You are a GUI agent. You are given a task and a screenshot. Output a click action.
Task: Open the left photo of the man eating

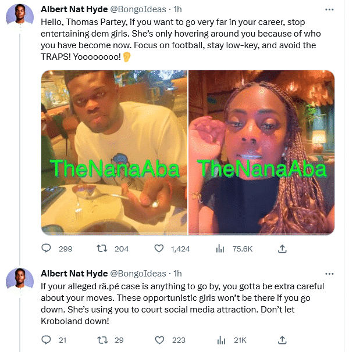[114, 152]
